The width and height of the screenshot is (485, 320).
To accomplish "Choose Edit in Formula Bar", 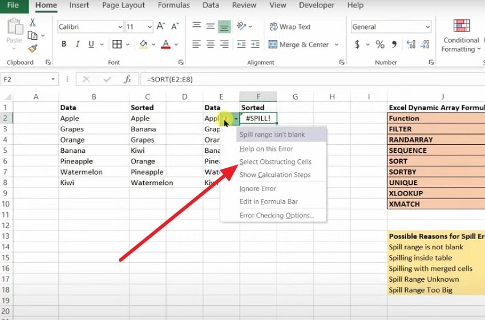I will 269,201.
